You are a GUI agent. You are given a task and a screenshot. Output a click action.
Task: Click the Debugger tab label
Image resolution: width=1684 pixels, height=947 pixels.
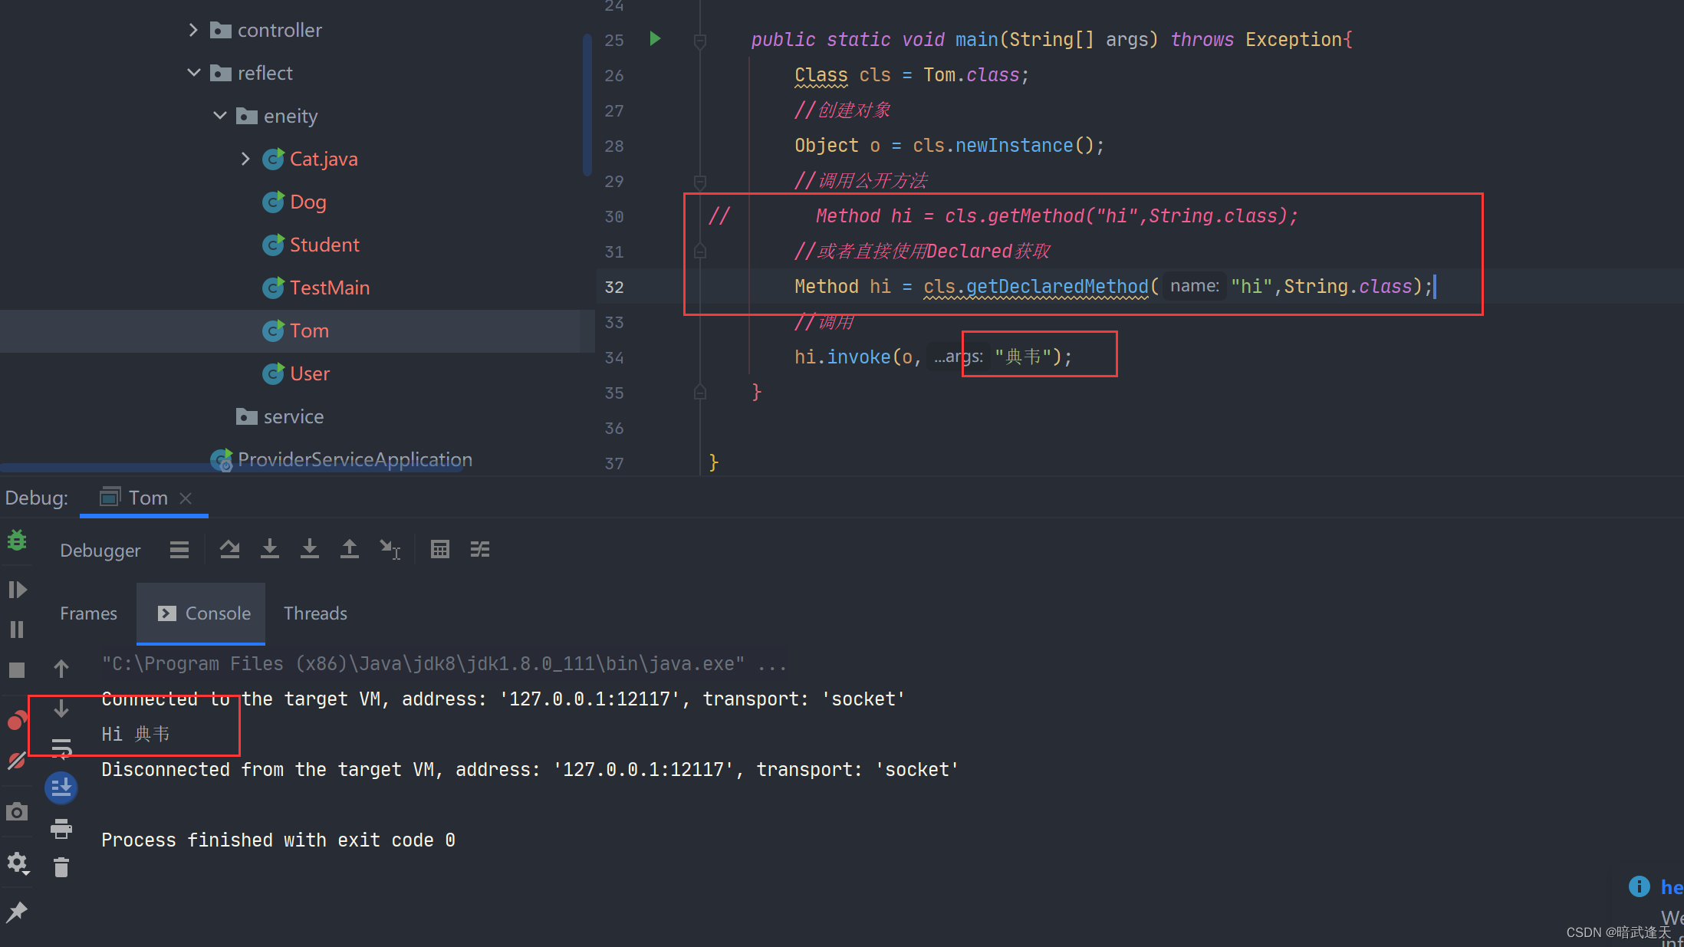(x=100, y=551)
